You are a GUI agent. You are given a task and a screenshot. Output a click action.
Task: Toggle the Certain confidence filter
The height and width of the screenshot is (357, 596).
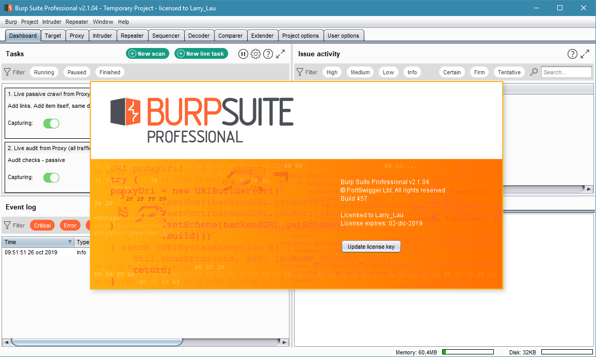452,72
